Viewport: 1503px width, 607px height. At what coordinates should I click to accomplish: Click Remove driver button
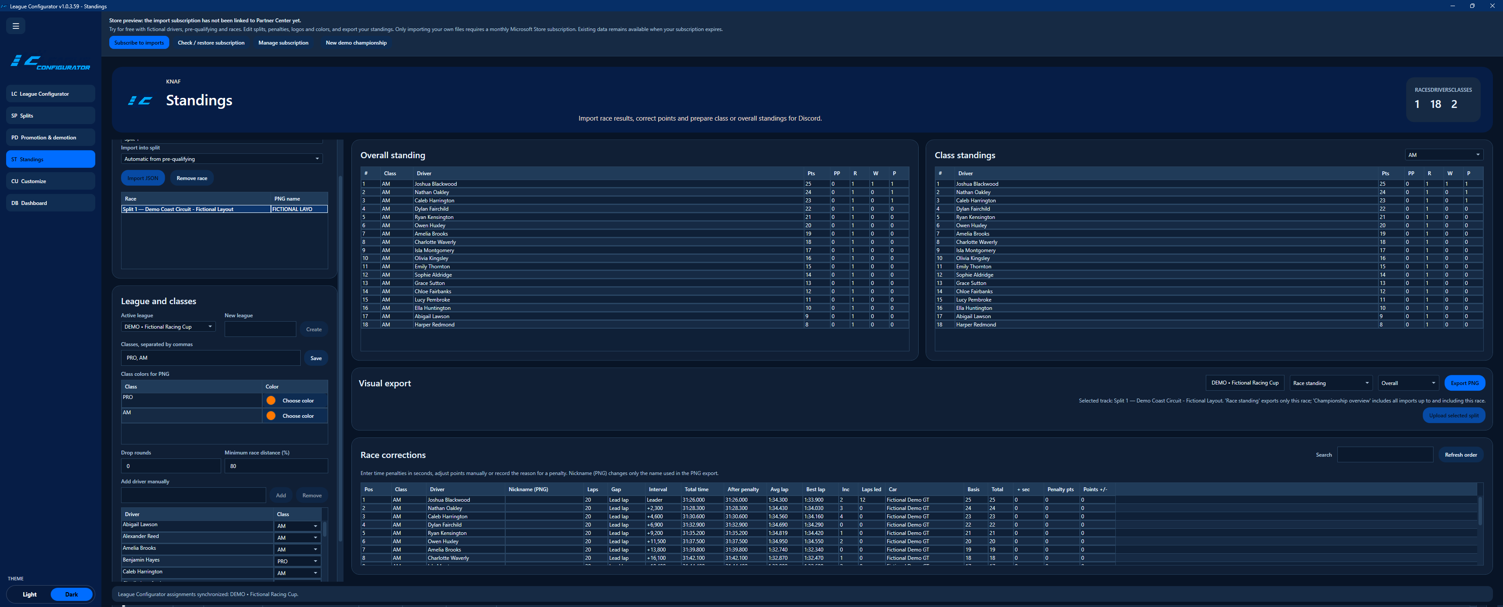coord(312,495)
